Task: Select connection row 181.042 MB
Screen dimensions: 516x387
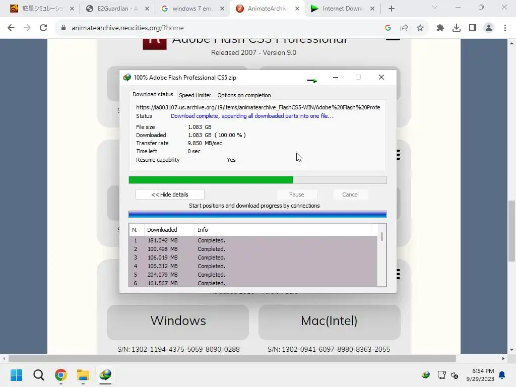Action: click(x=253, y=240)
